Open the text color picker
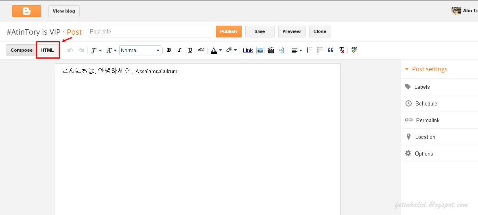Screen dimensions: 478x215 tap(214, 50)
